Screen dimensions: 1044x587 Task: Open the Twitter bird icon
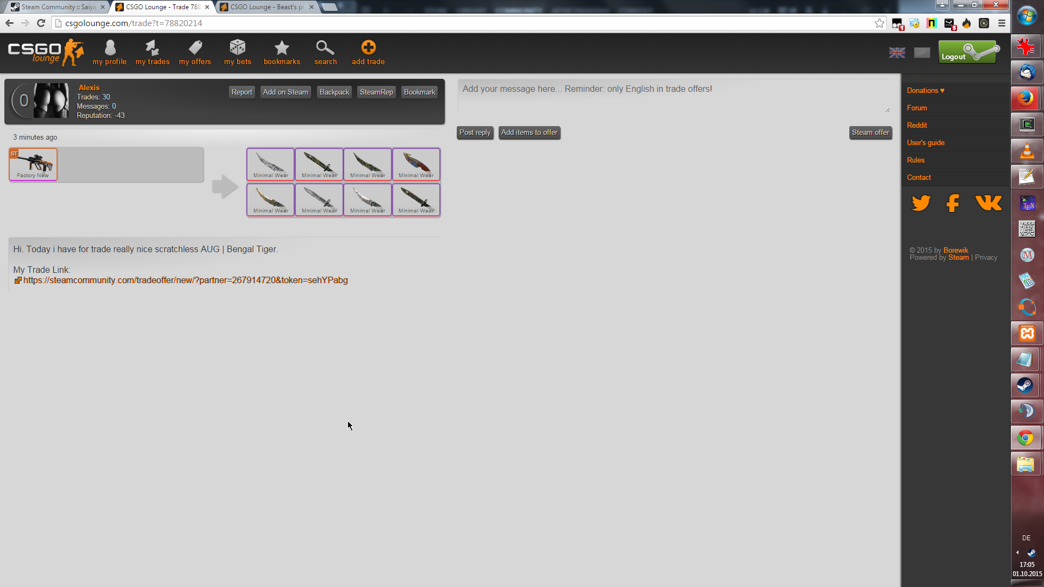tap(921, 203)
